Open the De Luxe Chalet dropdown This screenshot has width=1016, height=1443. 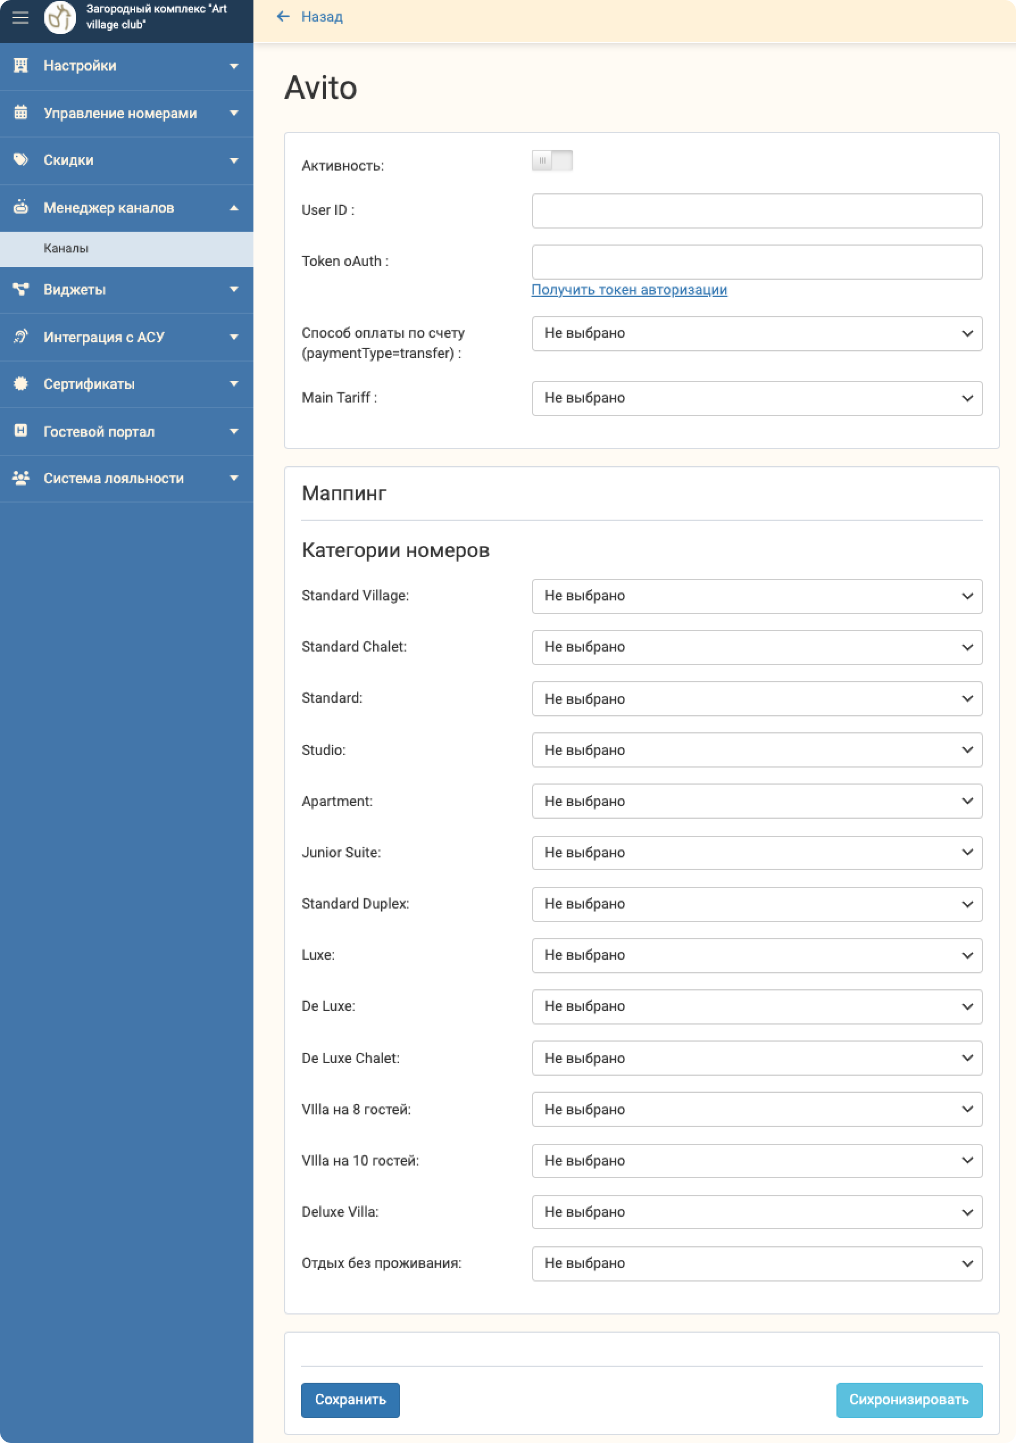point(757,1058)
